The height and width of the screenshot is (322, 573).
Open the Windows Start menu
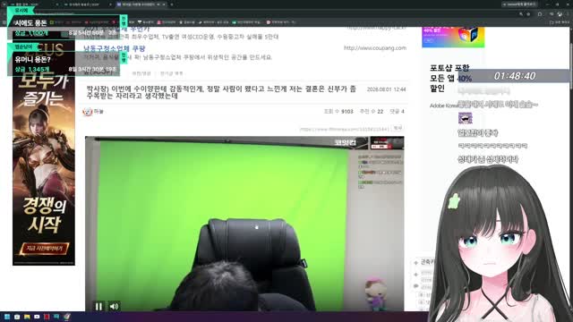coord(7,317)
